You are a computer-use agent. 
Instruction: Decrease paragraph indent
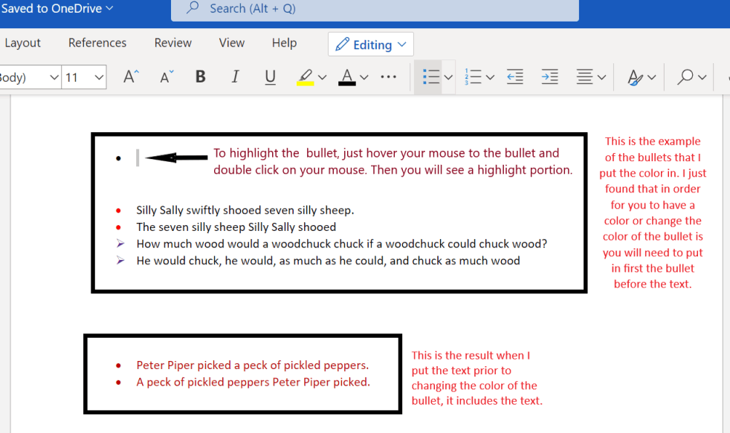pos(515,76)
